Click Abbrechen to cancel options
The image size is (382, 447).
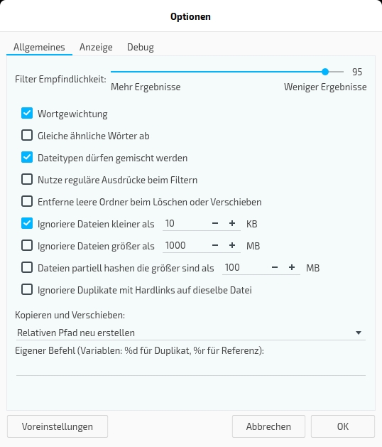[x=268, y=426]
